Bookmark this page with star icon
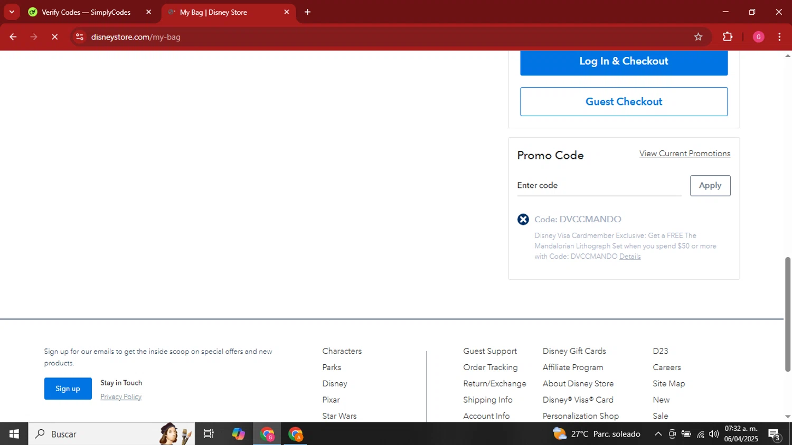The width and height of the screenshot is (792, 445). tap(698, 37)
